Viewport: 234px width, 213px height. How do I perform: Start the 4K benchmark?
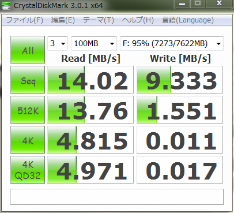point(28,140)
